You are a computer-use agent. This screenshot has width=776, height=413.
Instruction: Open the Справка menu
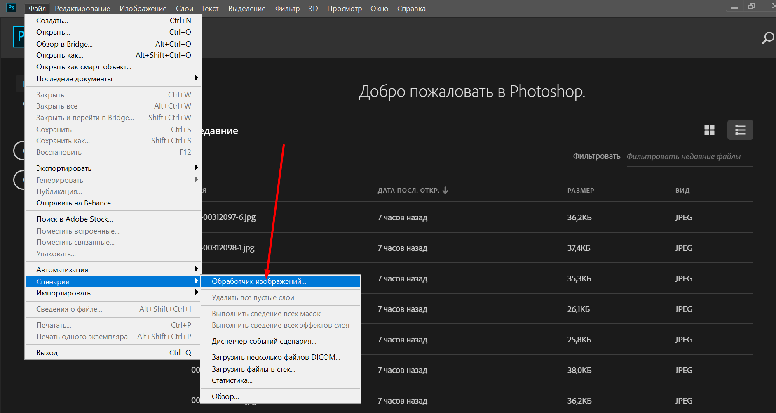pyautogui.click(x=411, y=9)
